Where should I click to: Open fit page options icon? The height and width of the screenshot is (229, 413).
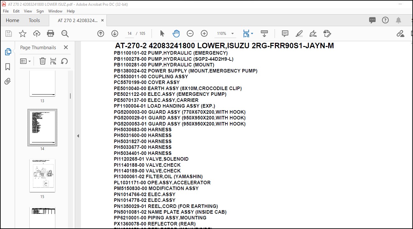click(x=248, y=34)
